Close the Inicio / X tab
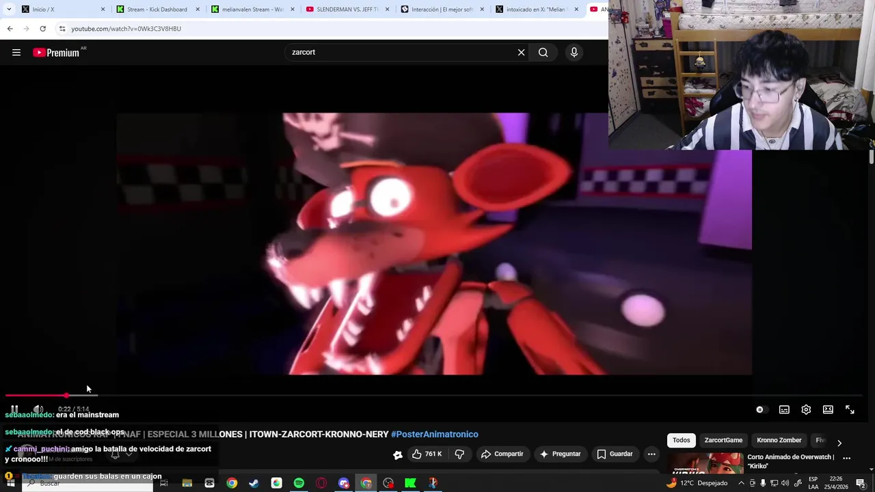The image size is (875, 492). point(103,10)
